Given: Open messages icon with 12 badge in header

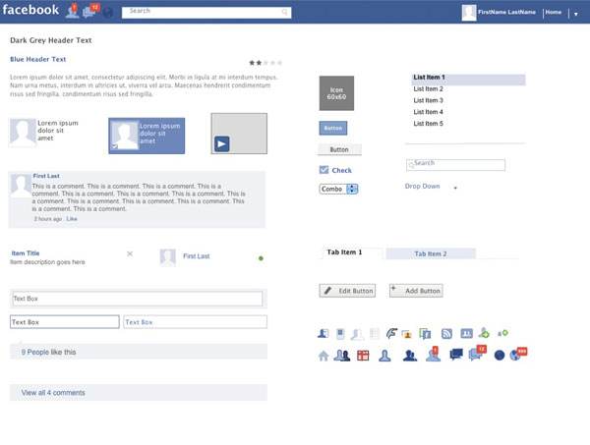Looking at the screenshot, I should [x=90, y=11].
